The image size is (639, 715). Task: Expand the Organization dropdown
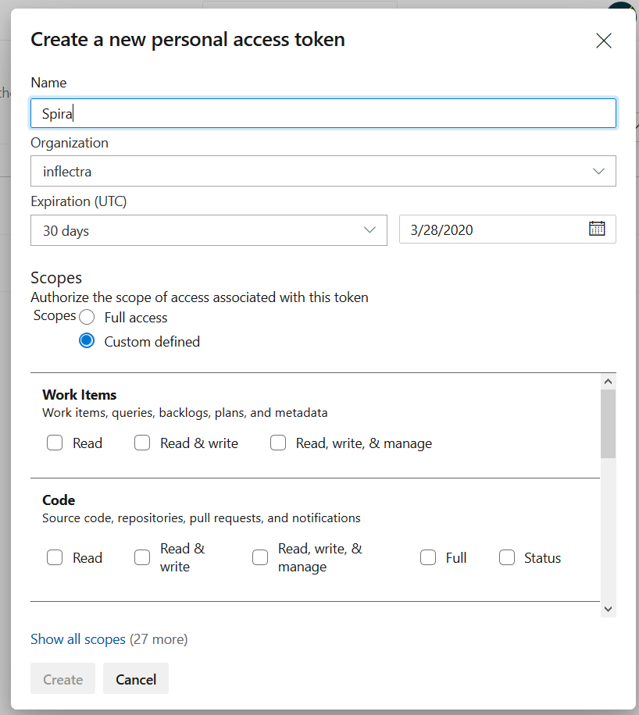[x=598, y=171]
